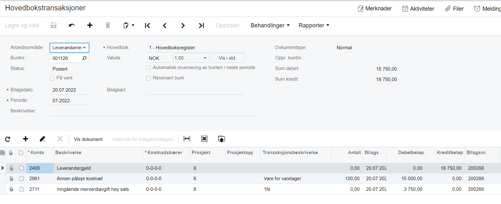Edit the selected row with the pencil icon
The image size is (501, 204).
click(43, 139)
